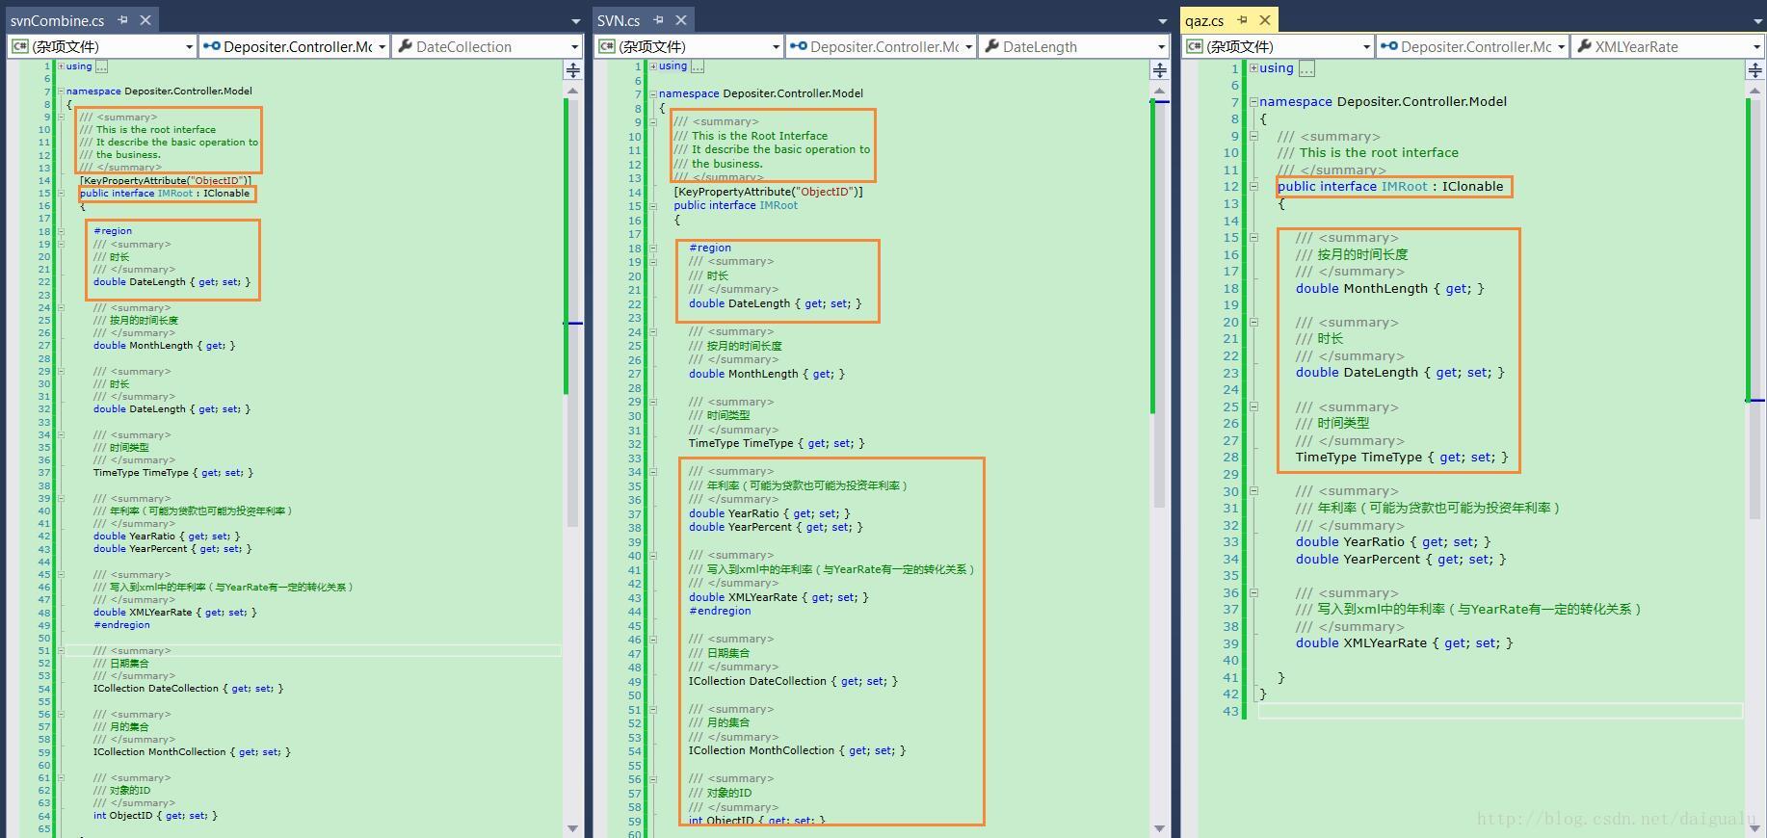The image size is (1767, 838).
Task: Open XMLYearRate member dropdown
Action: [x=1756, y=46]
